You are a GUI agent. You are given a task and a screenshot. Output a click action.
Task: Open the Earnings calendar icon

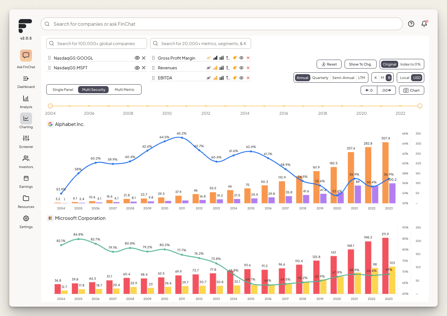click(x=26, y=178)
